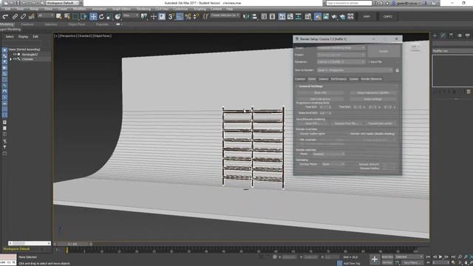Toggle Percent Snap
Image resolution: width=473 pixels, height=266 pixels.
188,16
